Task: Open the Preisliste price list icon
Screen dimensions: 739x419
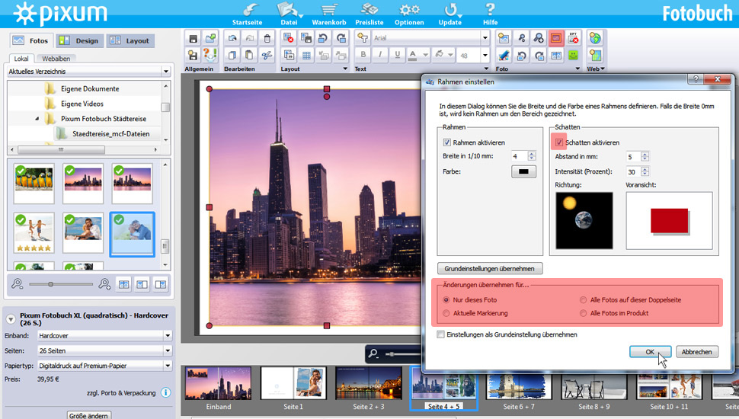Action: [x=369, y=11]
